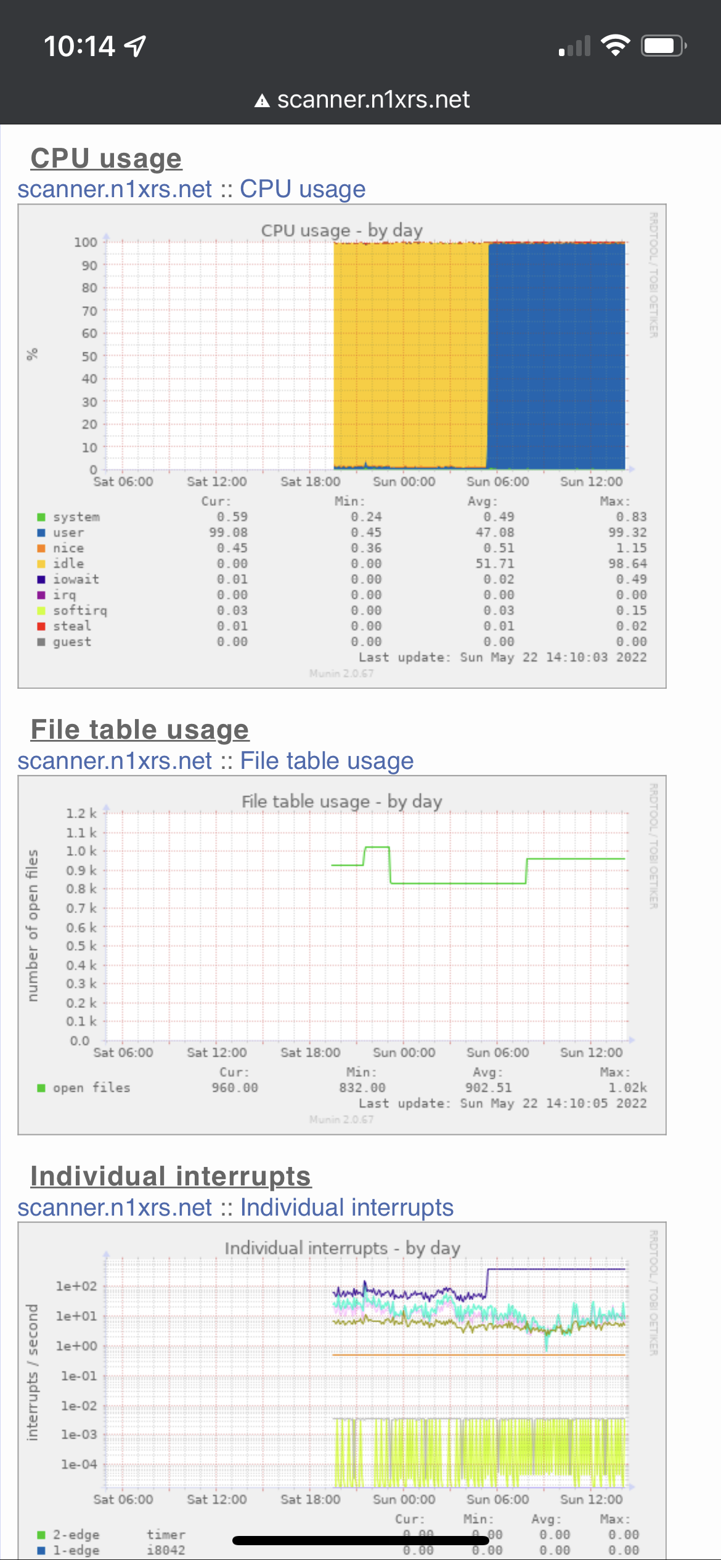Tap the cellular signal bars icon
Screen dimensions: 721x1560
point(574,46)
